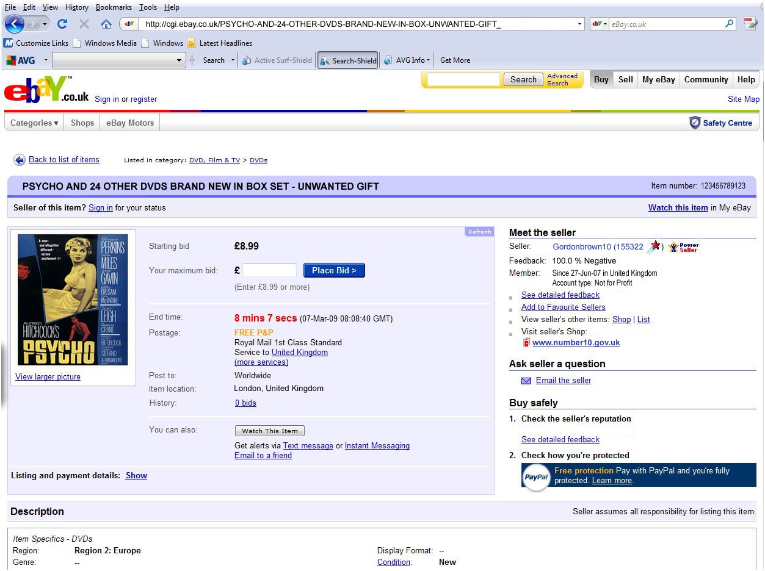
Task: Open the AVG Search options dropdown arrow
Action: point(233,60)
